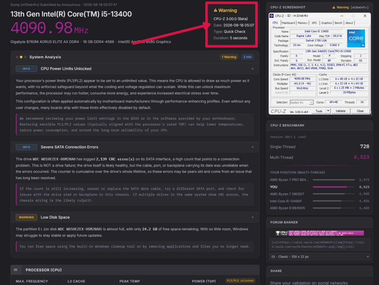Click the Dump [m10wb4tv] submission header line

(64, 5)
